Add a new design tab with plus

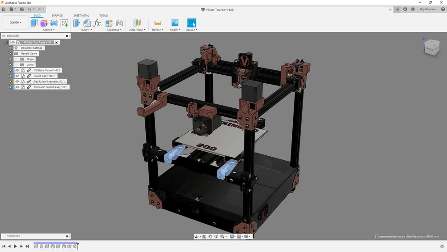(397, 9)
